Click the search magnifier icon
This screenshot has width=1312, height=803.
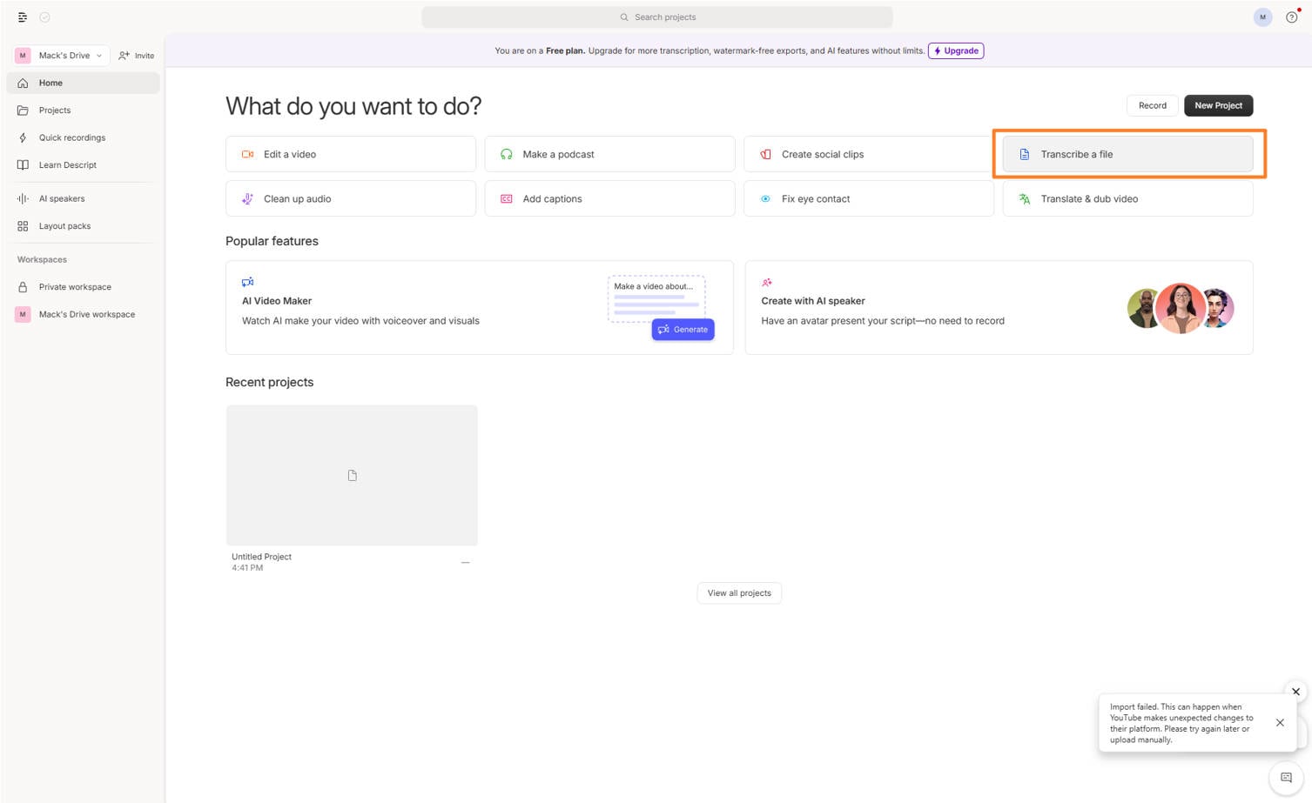coord(624,17)
